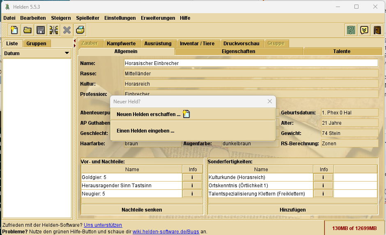Viewport: 386px width, 235px height.
Task: Click the Nachteile senken button
Action: click(142, 210)
